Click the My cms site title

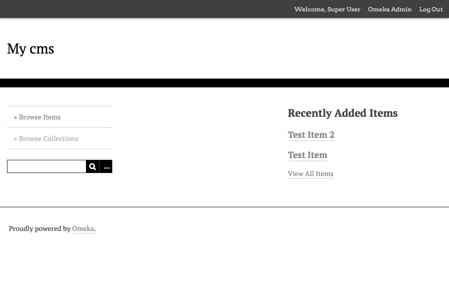pyautogui.click(x=31, y=49)
